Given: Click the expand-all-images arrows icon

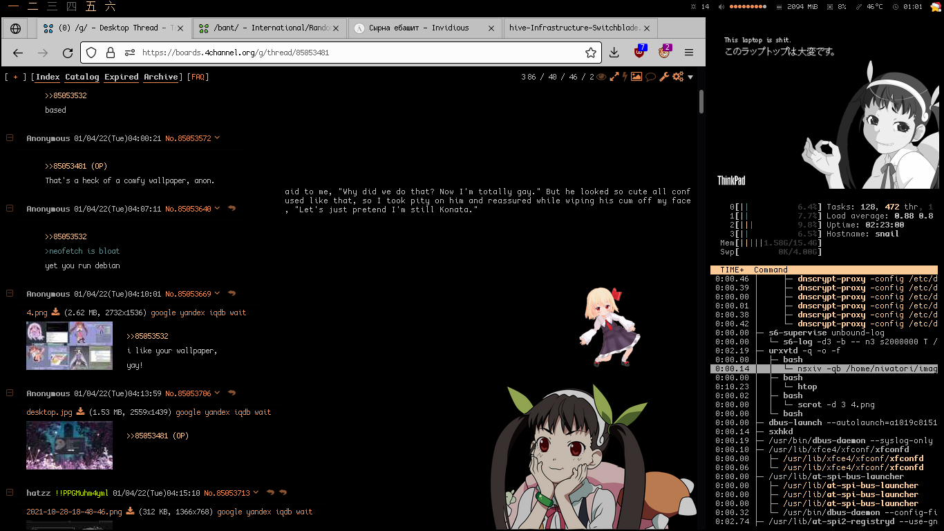Looking at the screenshot, I should point(613,77).
